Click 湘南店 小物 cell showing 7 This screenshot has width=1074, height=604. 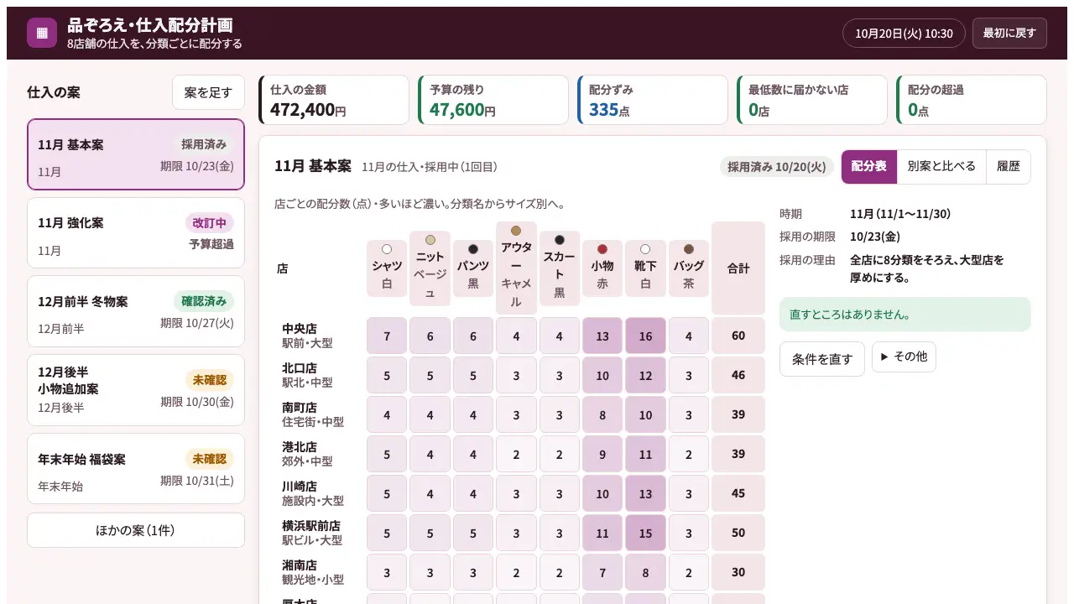[x=602, y=572]
